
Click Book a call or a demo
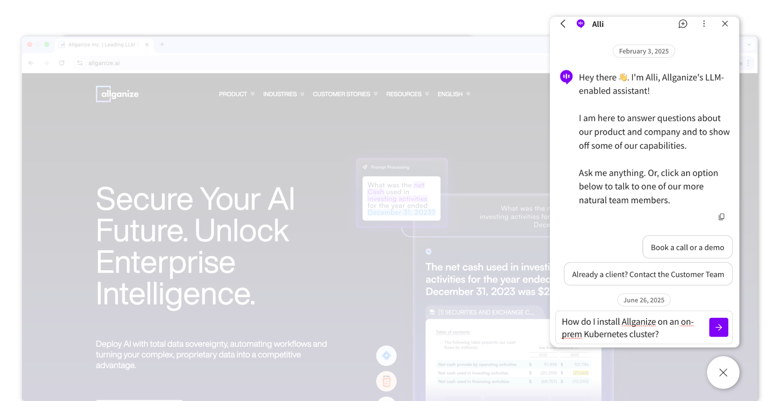click(x=687, y=247)
